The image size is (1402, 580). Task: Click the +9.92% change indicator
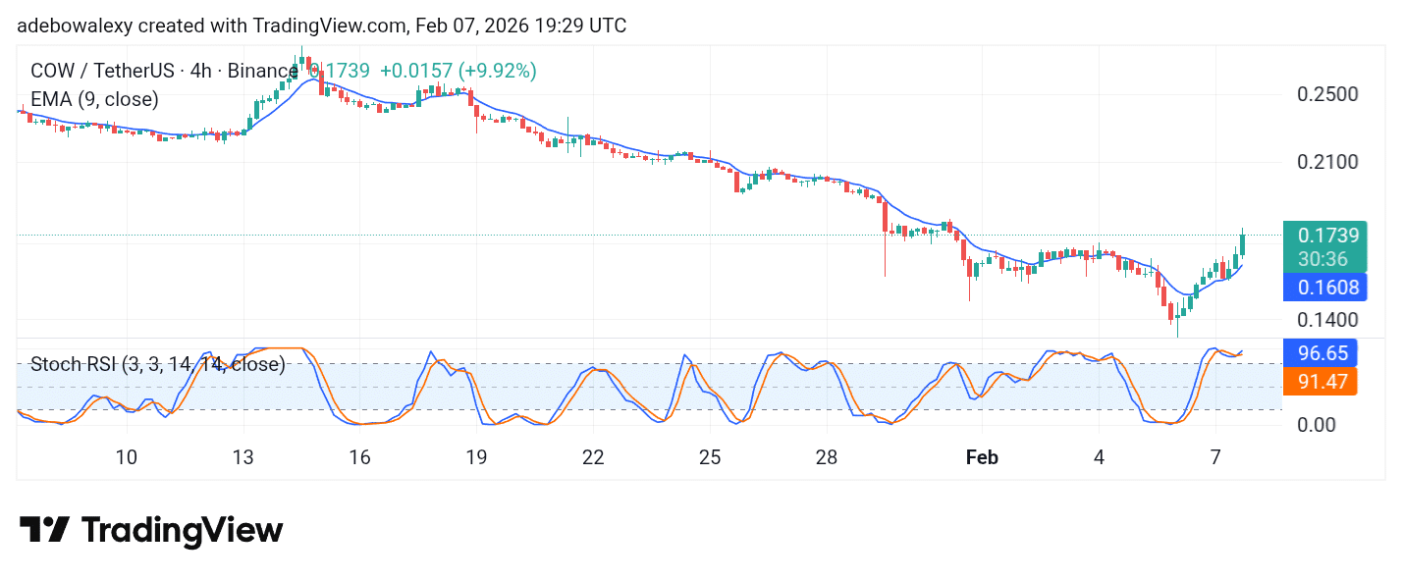click(x=497, y=71)
